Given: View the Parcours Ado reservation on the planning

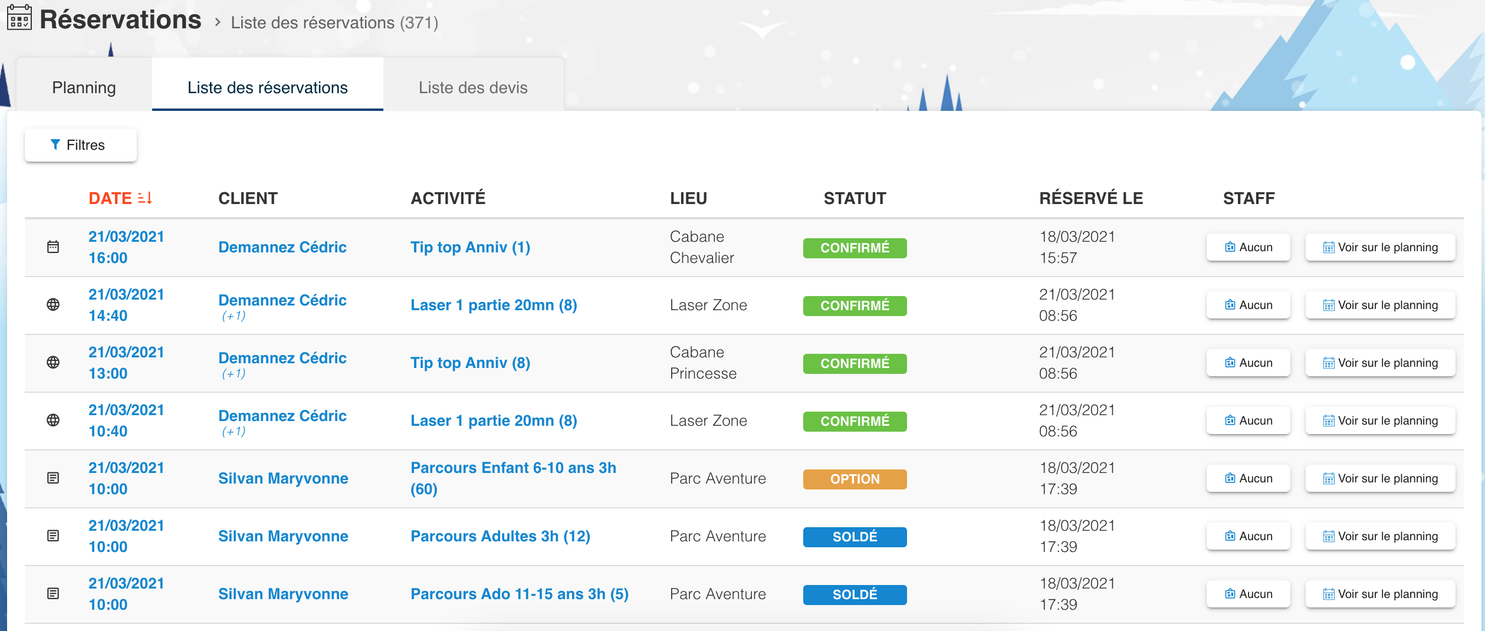Looking at the screenshot, I should (1380, 594).
